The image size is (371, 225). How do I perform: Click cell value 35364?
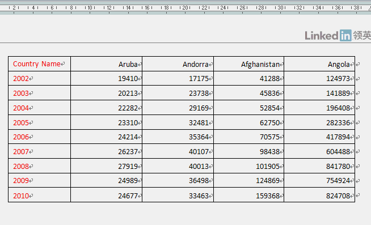click(199, 137)
